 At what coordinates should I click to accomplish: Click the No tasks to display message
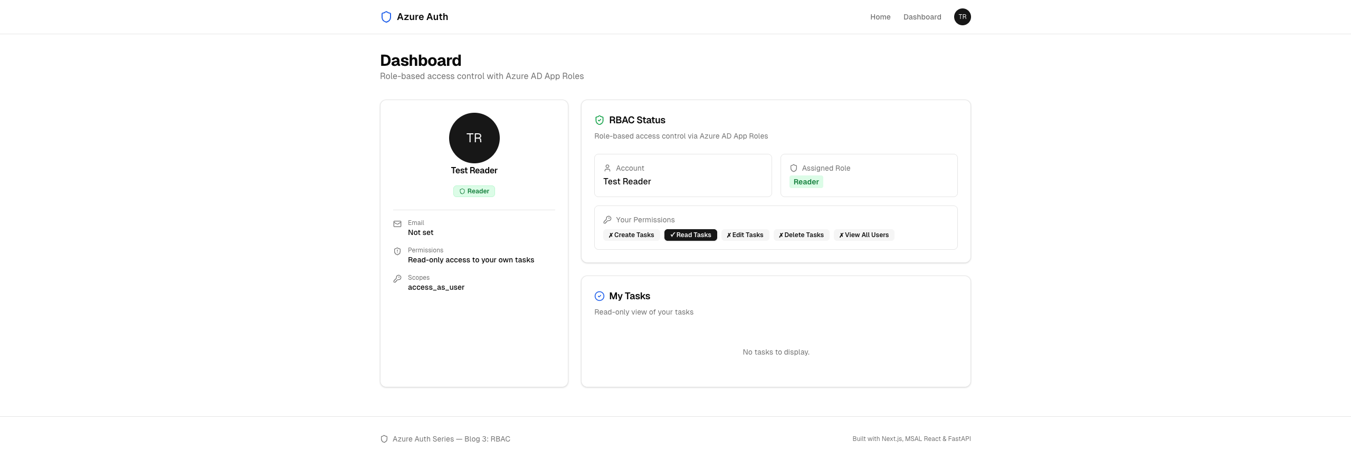click(x=776, y=352)
